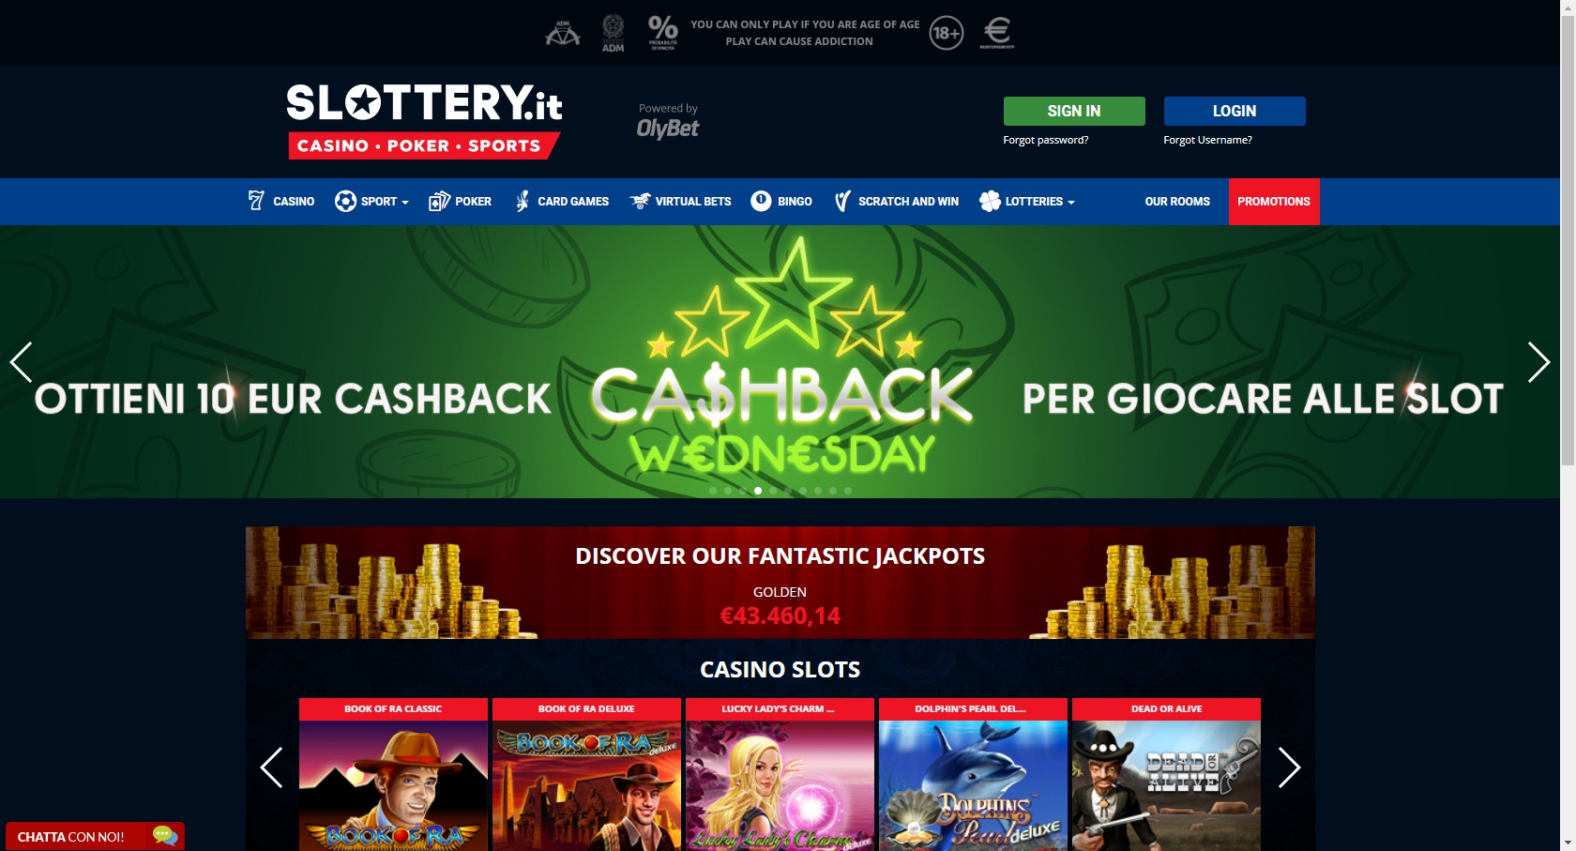The height and width of the screenshot is (851, 1576).
Task: Open the Our Rooms menu item
Action: click(x=1177, y=202)
